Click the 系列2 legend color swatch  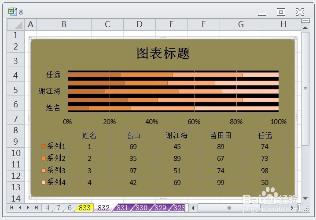pyautogui.click(x=43, y=158)
